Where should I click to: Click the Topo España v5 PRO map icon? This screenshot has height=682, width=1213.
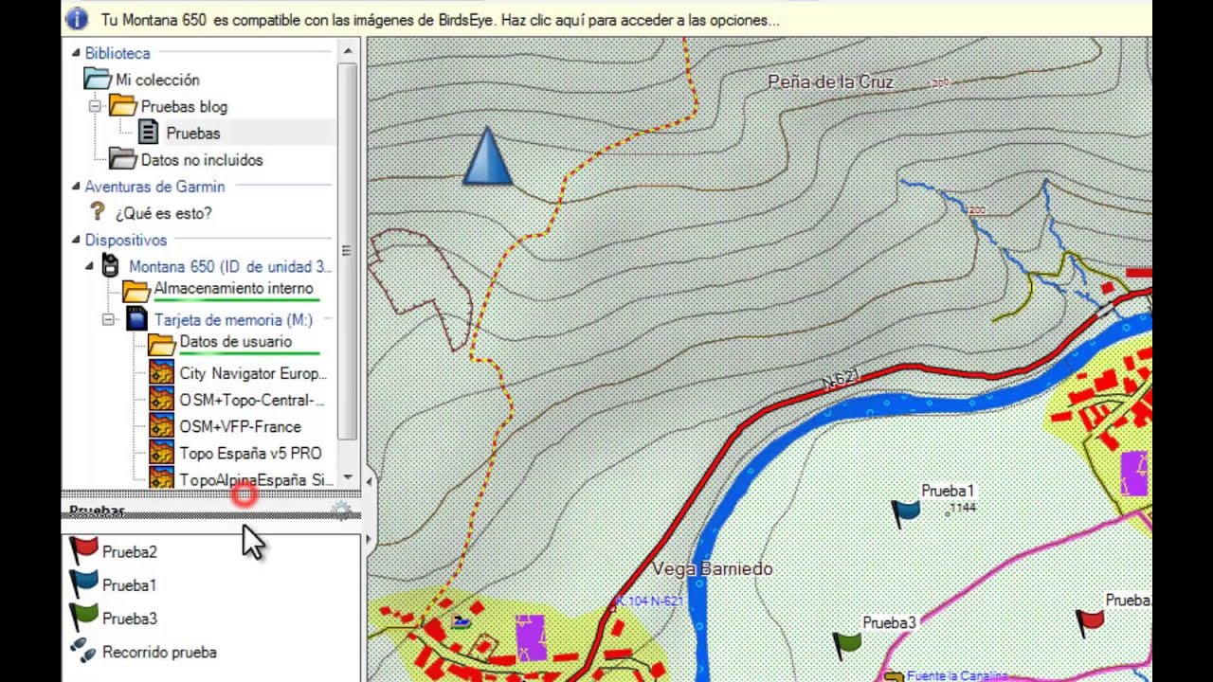pyautogui.click(x=162, y=452)
